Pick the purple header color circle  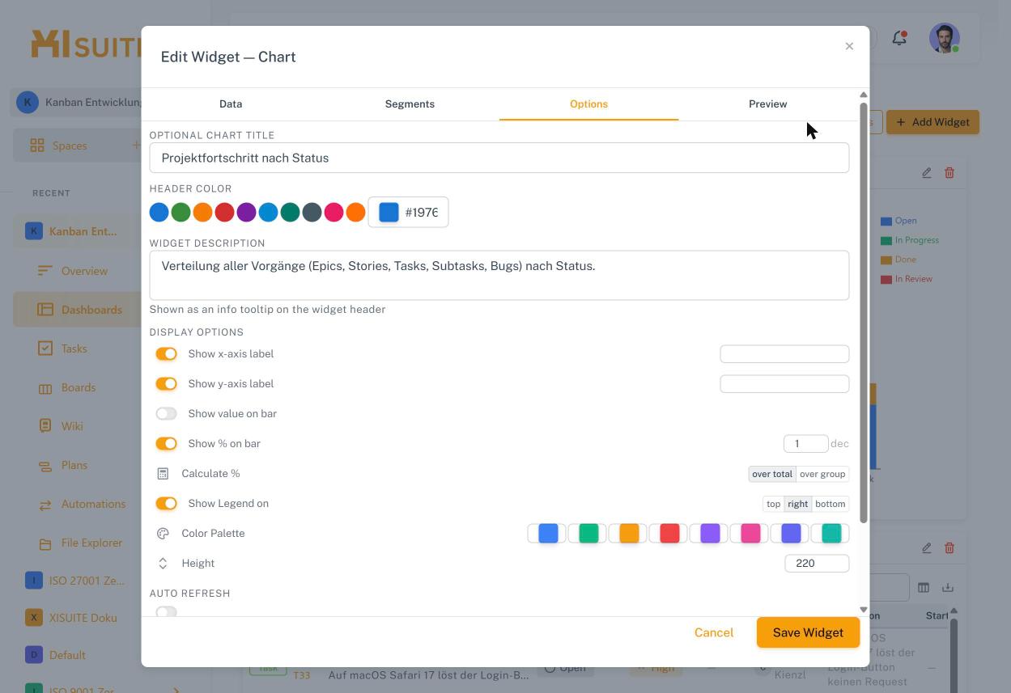(247, 212)
